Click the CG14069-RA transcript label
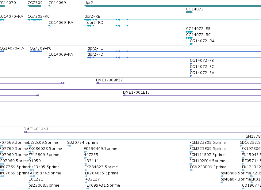261x190 pixels. point(61,22)
